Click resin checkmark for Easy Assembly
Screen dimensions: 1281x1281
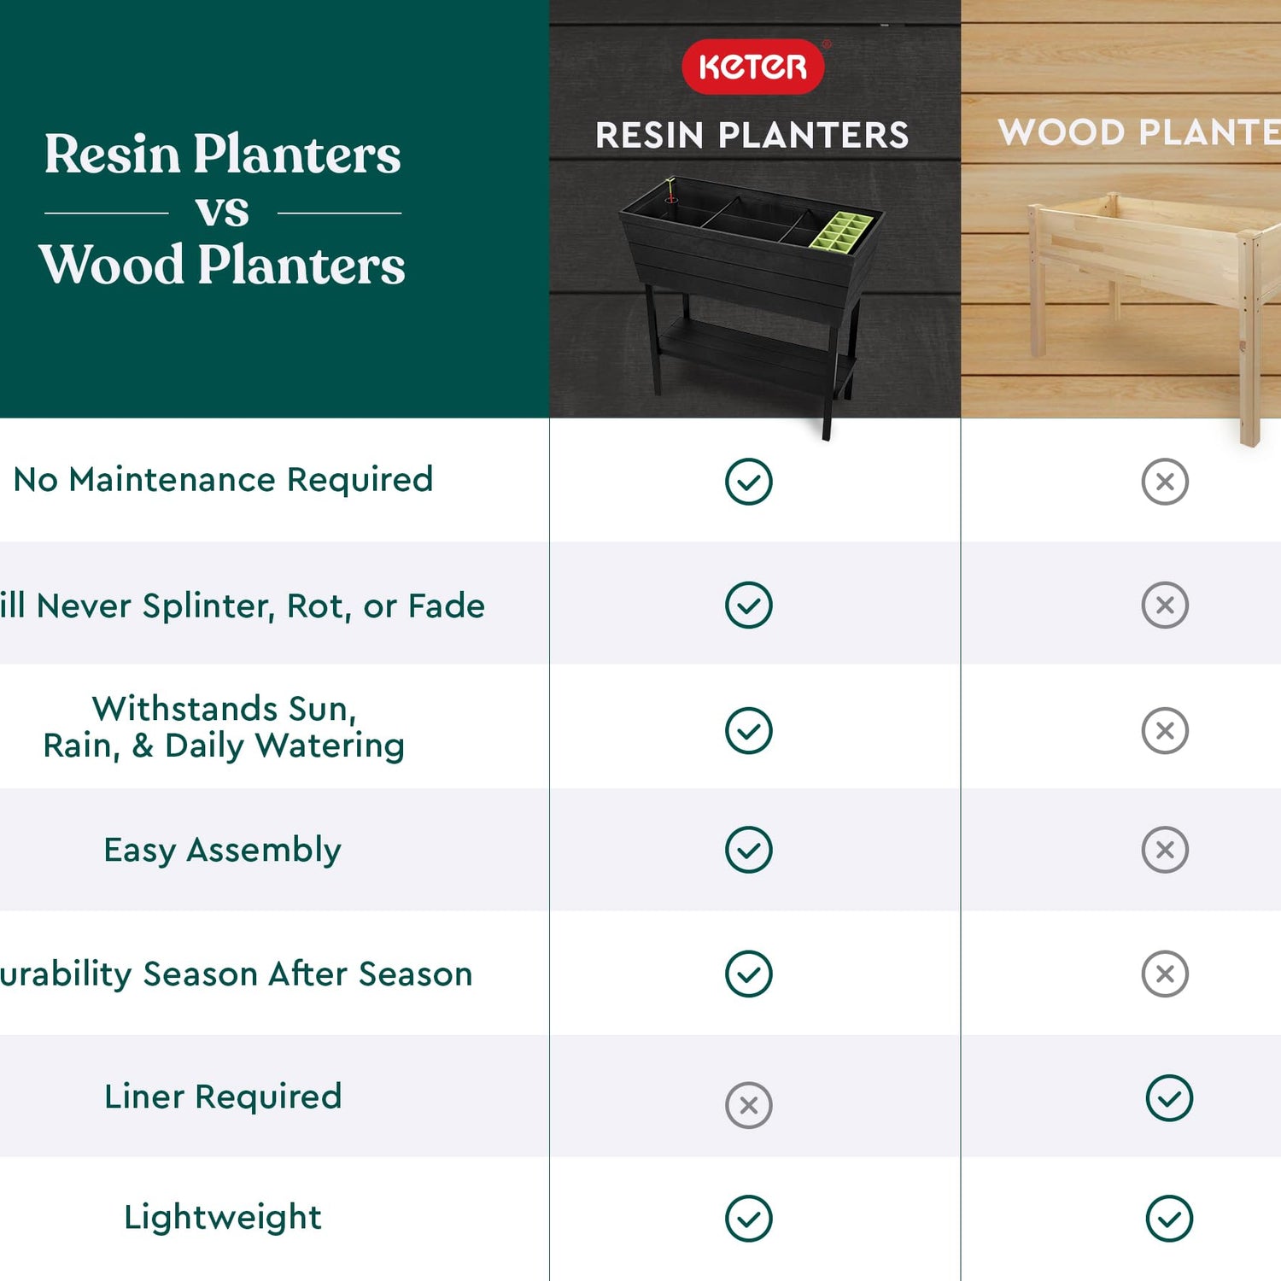pyautogui.click(x=749, y=850)
